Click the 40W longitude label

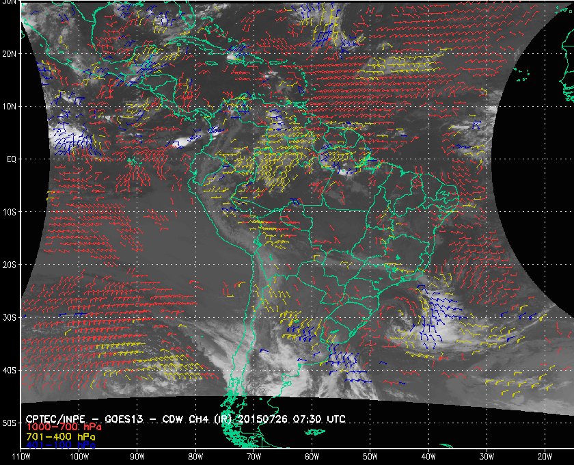click(428, 457)
